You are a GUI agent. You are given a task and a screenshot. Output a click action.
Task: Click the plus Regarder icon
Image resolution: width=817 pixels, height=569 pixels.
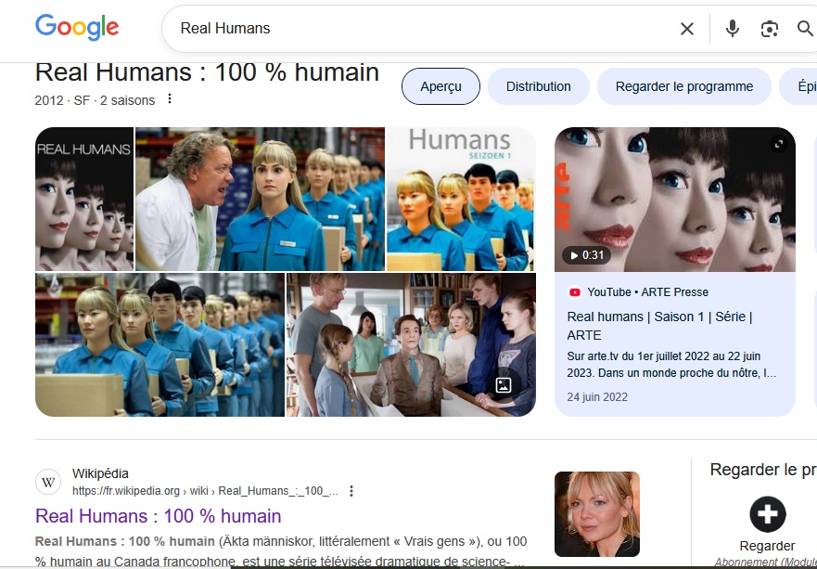(x=767, y=514)
